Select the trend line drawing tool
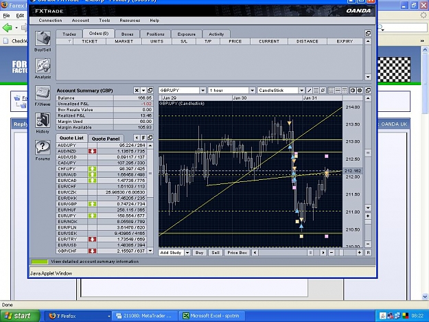The image size is (429, 322). (x=309, y=90)
